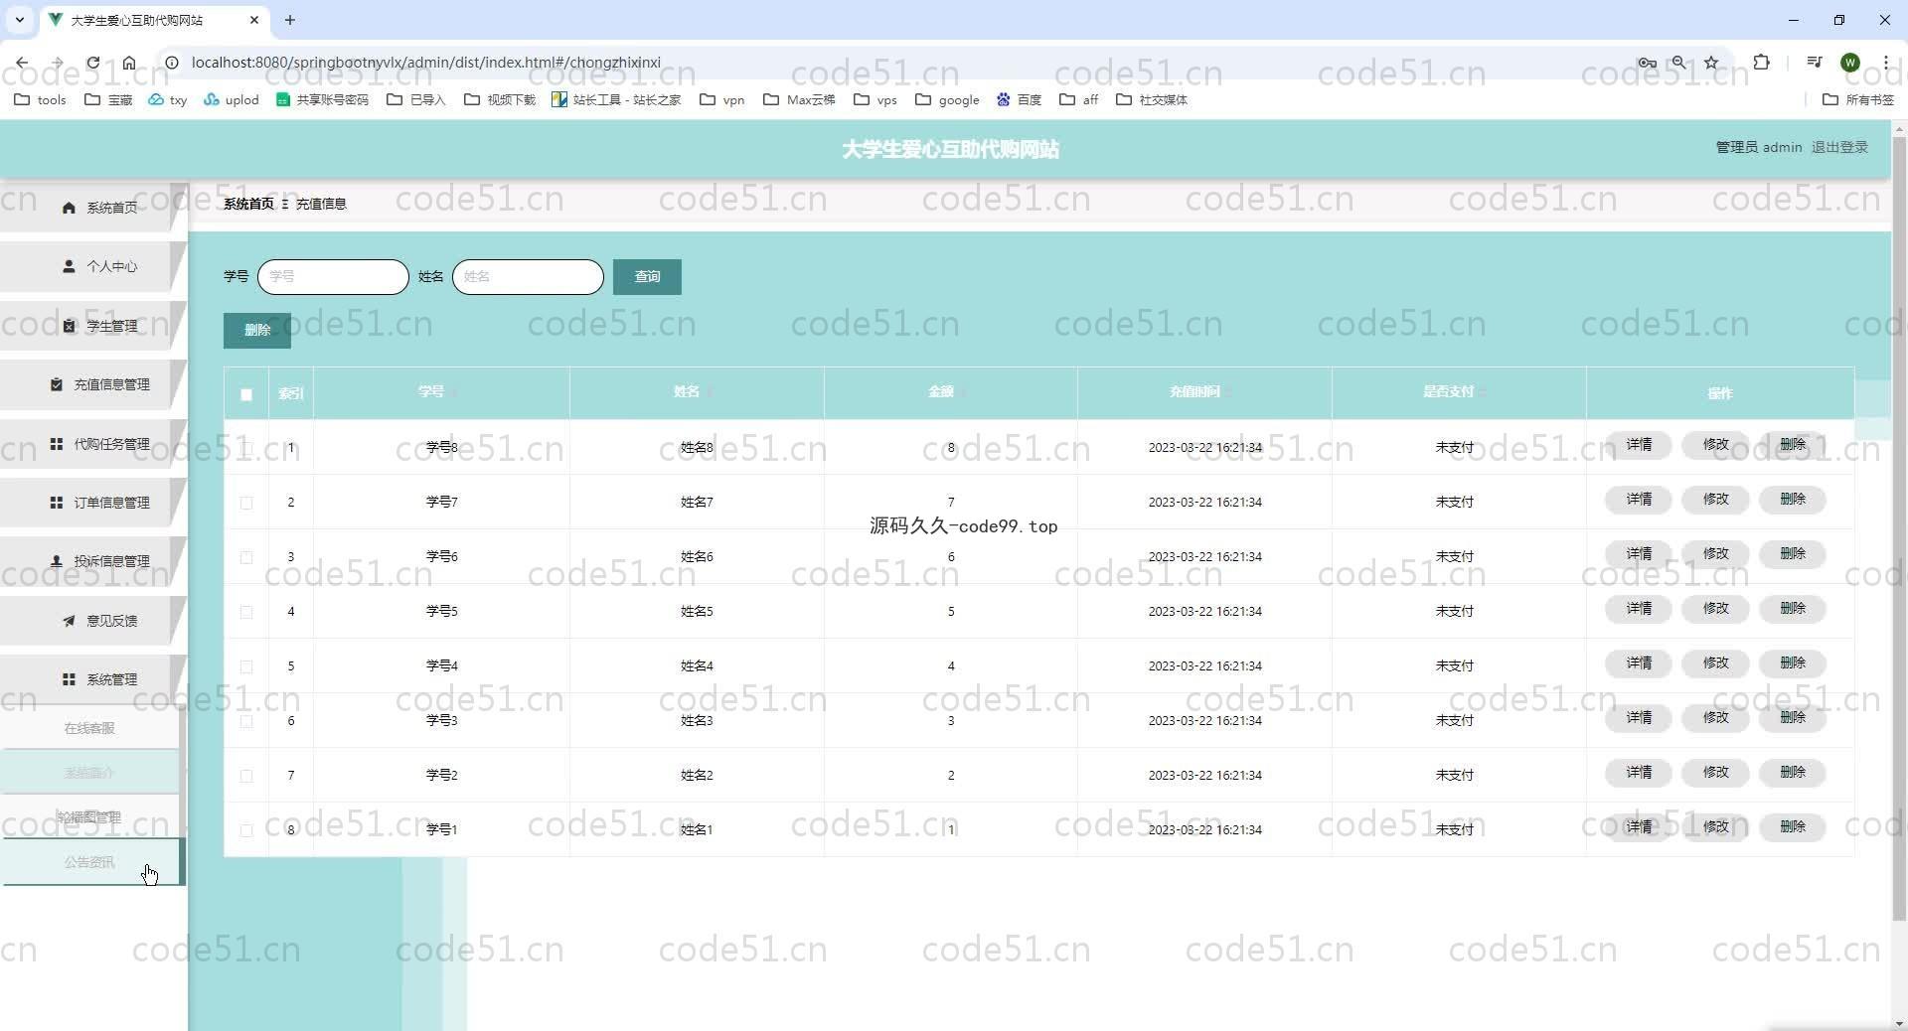The width and height of the screenshot is (1908, 1031).
Task: Open 学生管理 sidebar menu
Action: point(92,326)
